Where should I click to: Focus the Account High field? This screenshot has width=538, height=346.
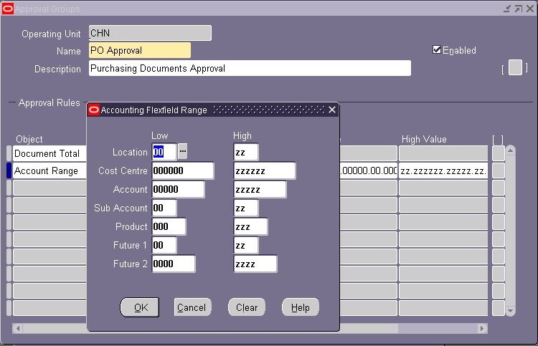coord(260,189)
